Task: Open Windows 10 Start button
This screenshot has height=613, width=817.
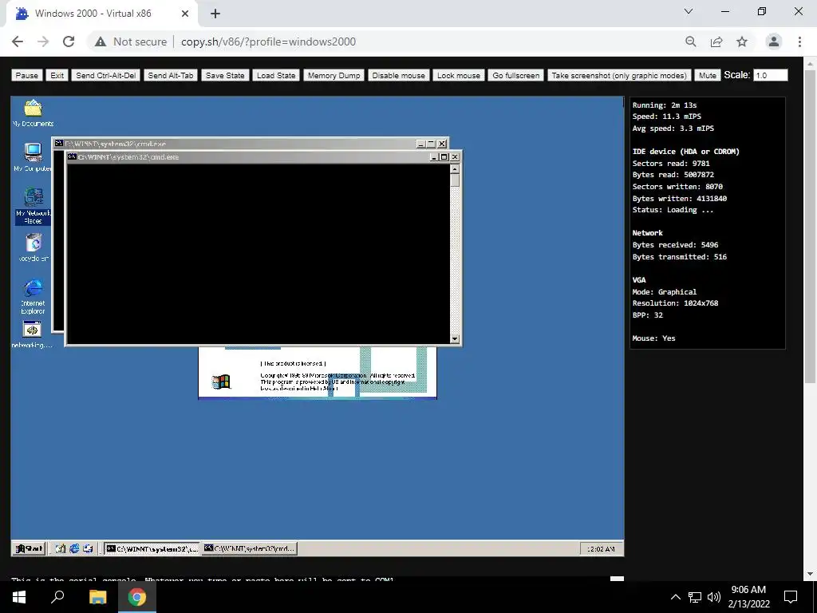Action: coord(19,597)
